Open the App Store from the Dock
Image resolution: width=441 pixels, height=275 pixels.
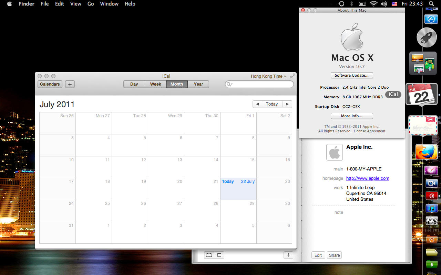[x=431, y=19]
